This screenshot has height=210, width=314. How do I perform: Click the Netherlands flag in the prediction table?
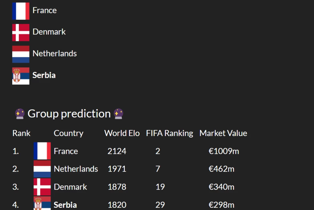tap(42, 169)
